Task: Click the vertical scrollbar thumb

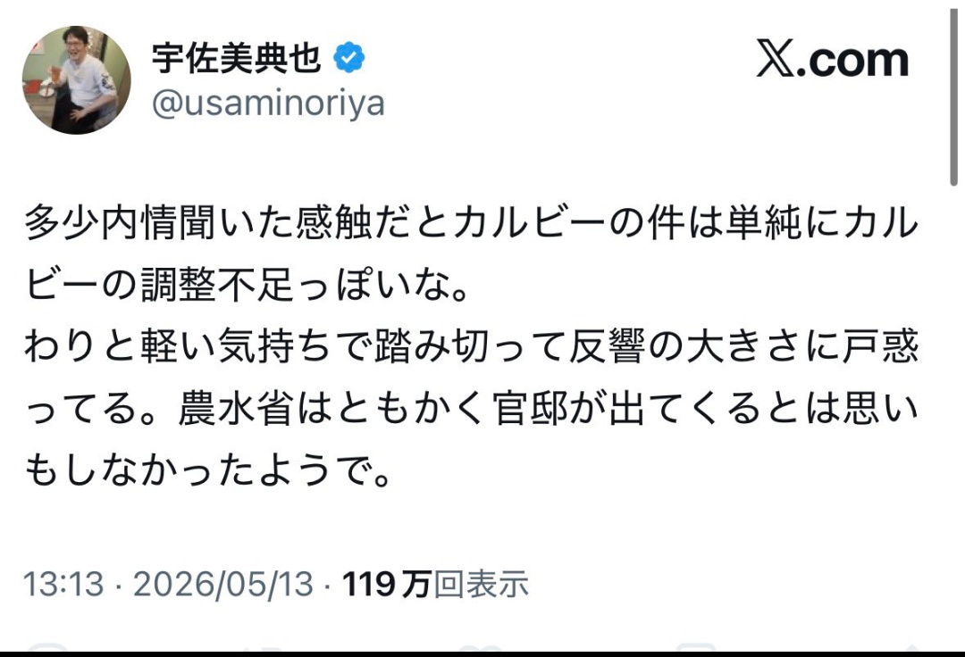Action: click(x=954, y=92)
